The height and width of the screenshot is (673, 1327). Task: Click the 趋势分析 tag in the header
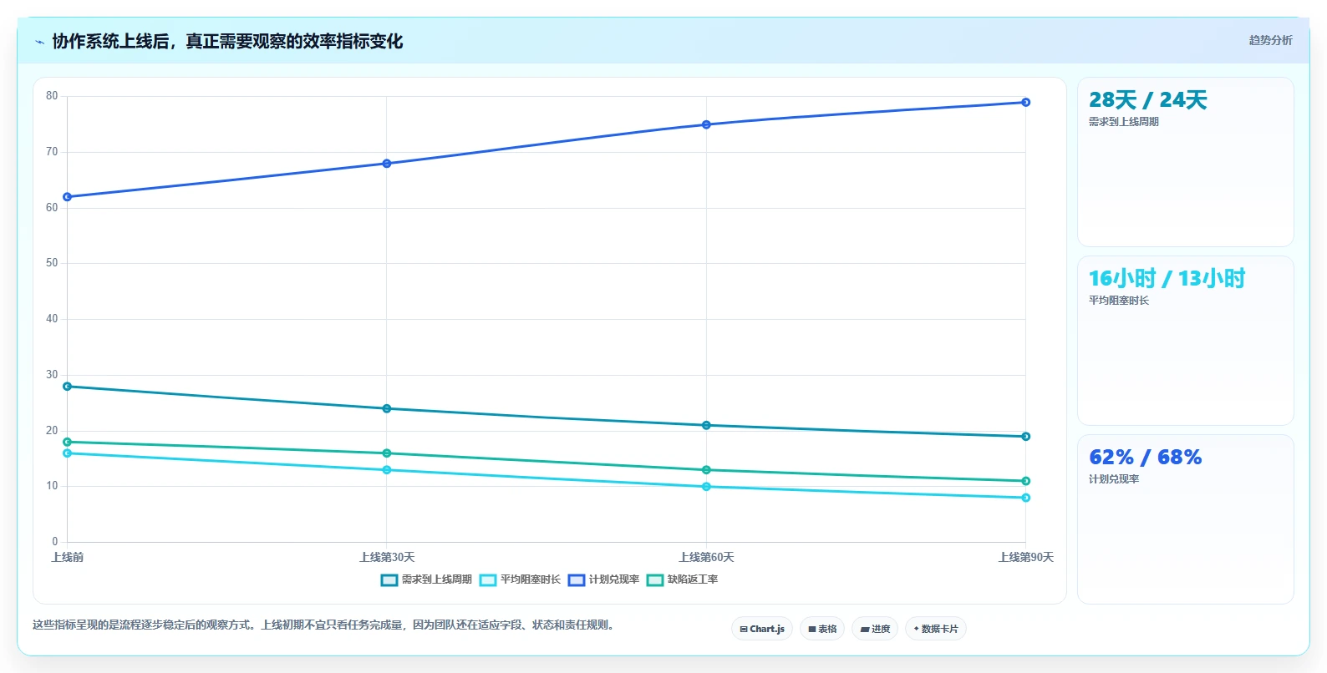[1270, 40]
